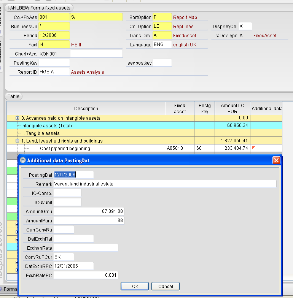Image resolution: width=293 pixels, height=298 pixels.
Task: Click the Additional data PostingDat dialog icon
Action: [23, 160]
